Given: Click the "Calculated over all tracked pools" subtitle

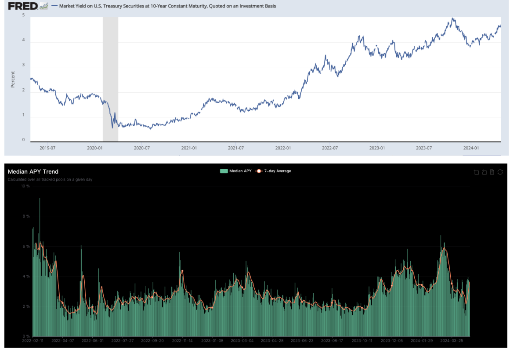Looking at the screenshot, I should [50, 179].
